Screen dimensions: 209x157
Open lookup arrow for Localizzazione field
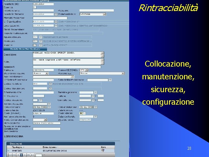click(56, 26)
